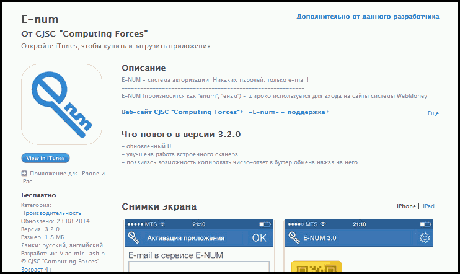This screenshot has height=274, width=460.
Task: Click the settings gear in E-NUM 3.0 screenshot
Action: pyautogui.click(x=425, y=238)
